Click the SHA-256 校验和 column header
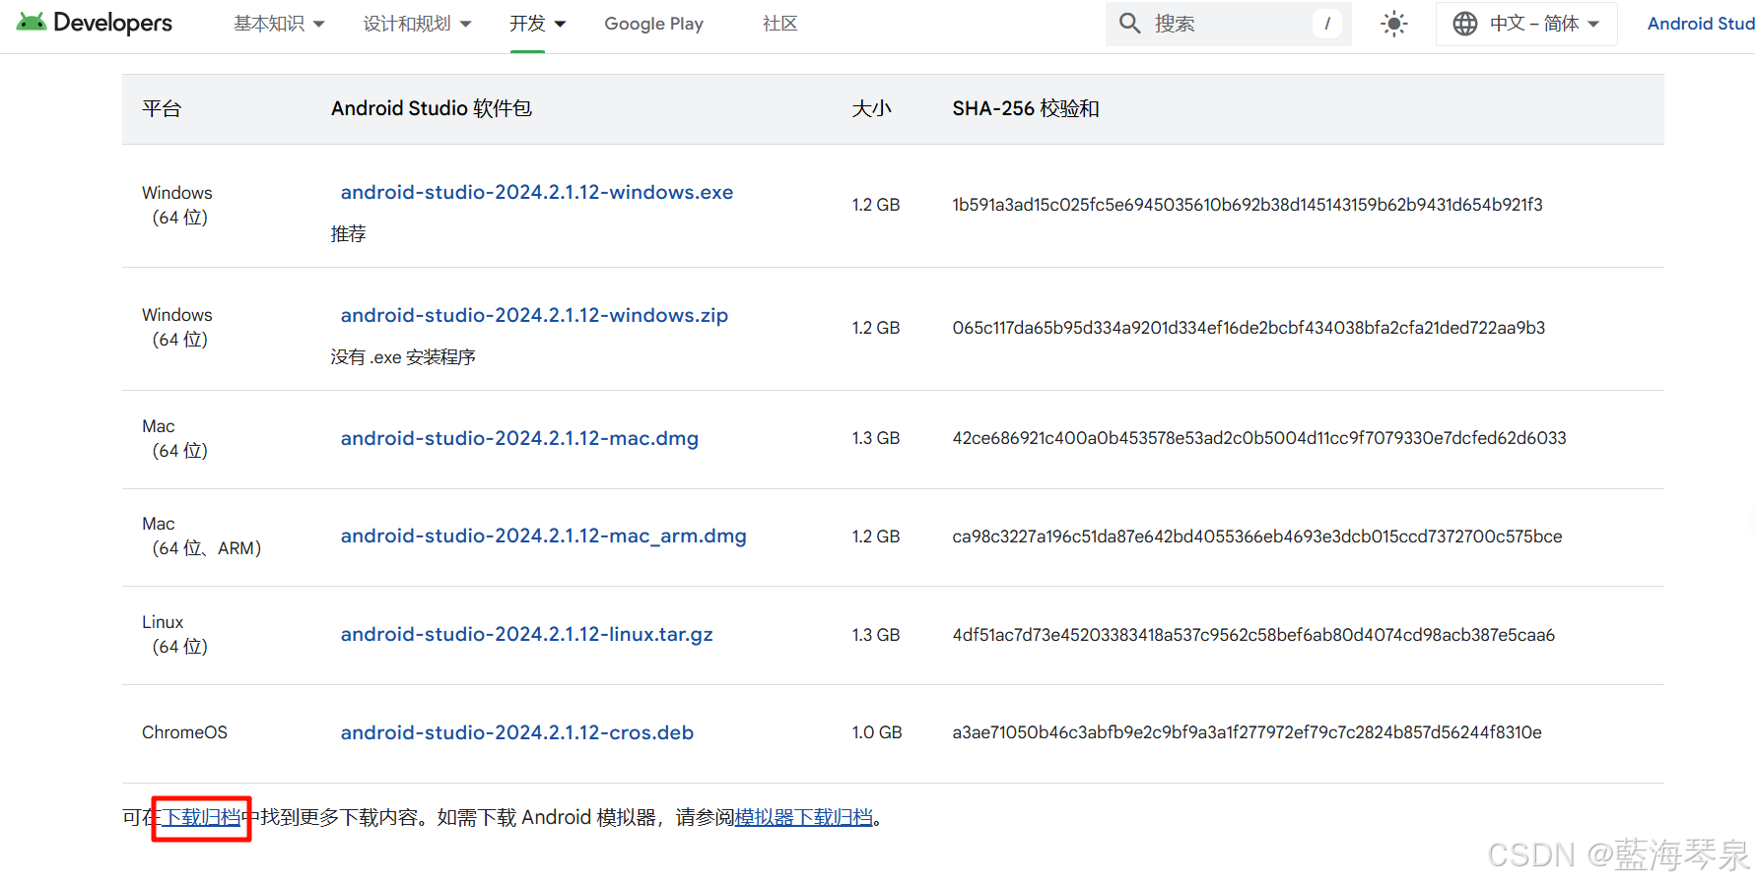The image size is (1755, 884). pyautogui.click(x=1026, y=108)
